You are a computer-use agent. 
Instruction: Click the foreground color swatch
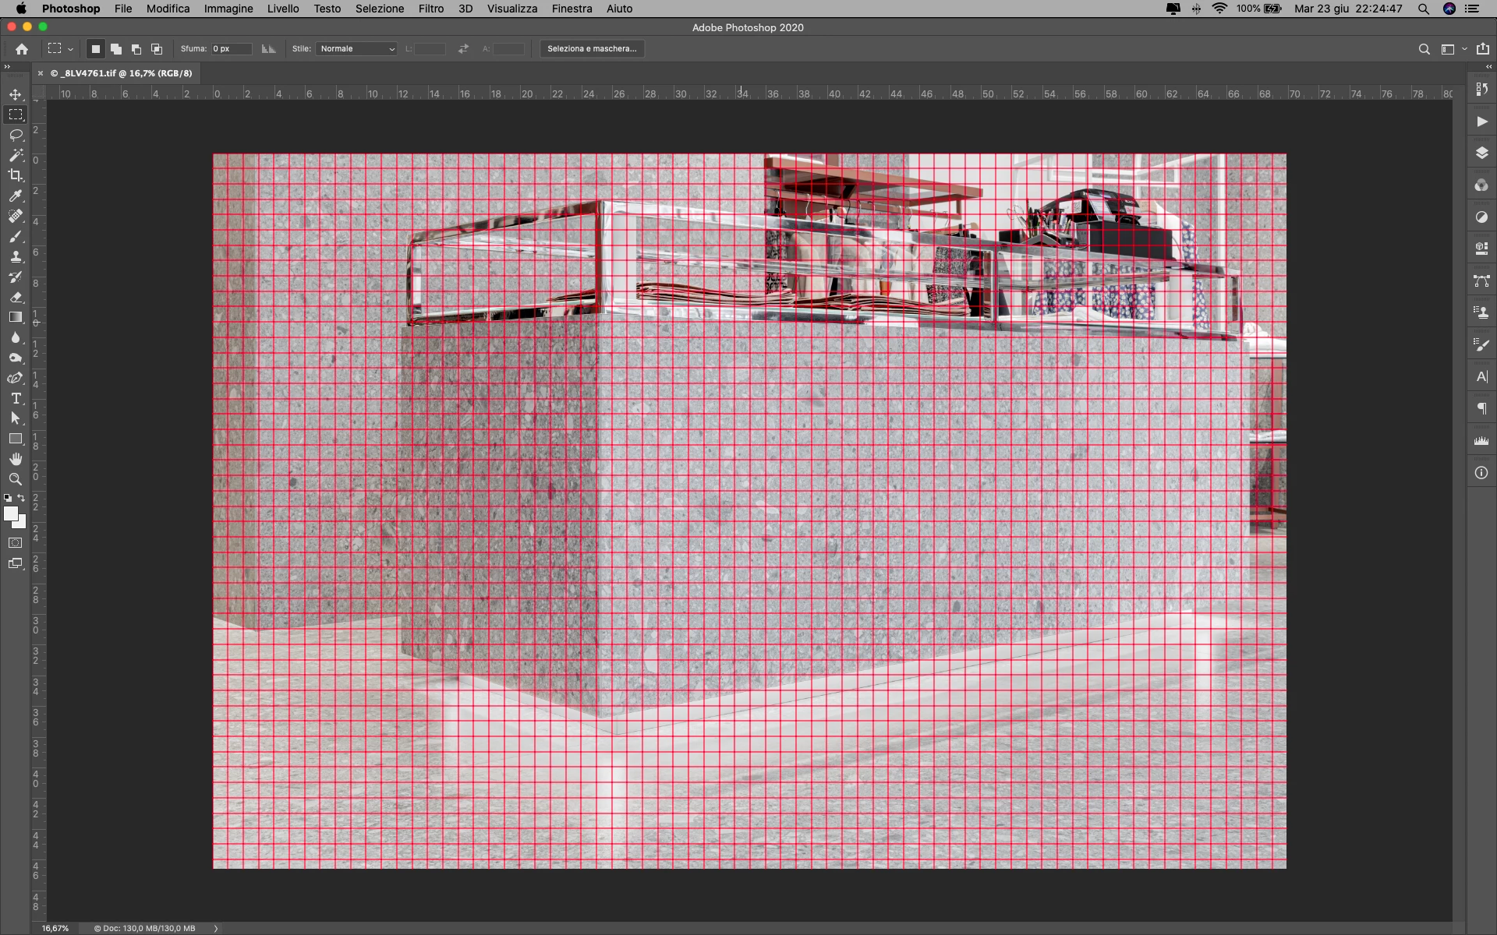coord(10,513)
